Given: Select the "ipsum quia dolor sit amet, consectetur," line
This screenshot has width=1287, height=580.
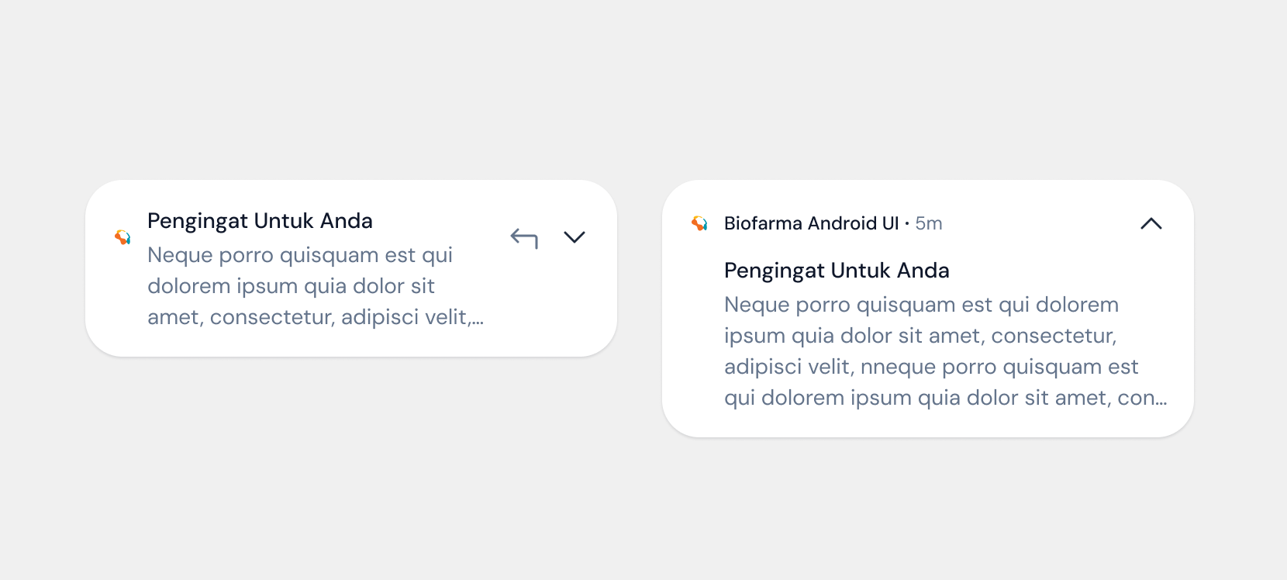Looking at the screenshot, I should click(x=920, y=336).
